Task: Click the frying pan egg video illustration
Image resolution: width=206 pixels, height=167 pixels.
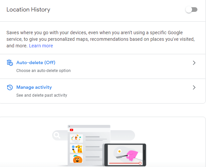Action: 125,155
